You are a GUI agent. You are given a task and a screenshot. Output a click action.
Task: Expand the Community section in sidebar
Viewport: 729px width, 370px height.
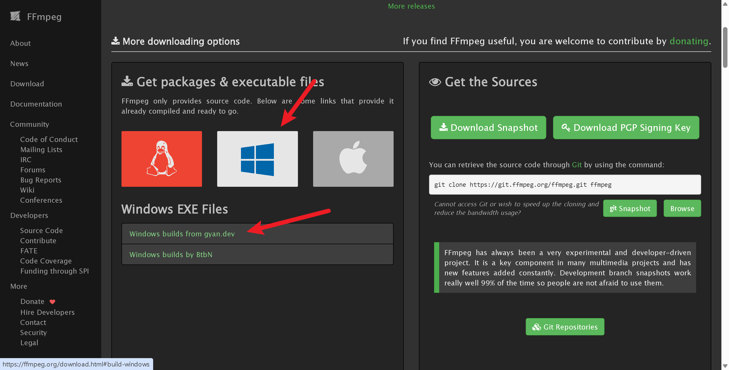pos(29,124)
